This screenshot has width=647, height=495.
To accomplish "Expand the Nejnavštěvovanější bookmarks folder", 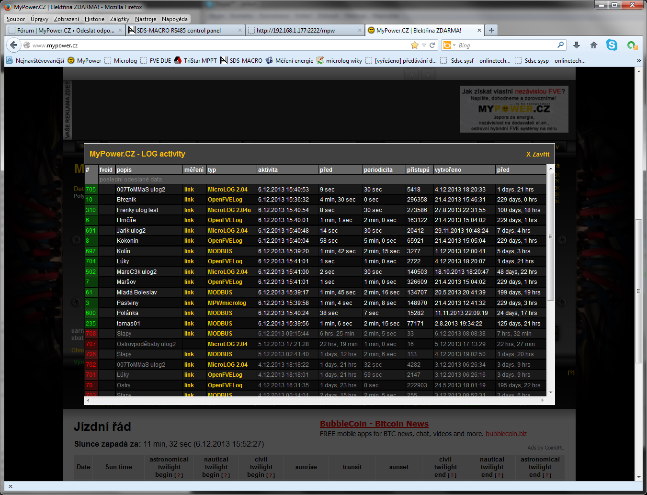I will click(35, 60).
